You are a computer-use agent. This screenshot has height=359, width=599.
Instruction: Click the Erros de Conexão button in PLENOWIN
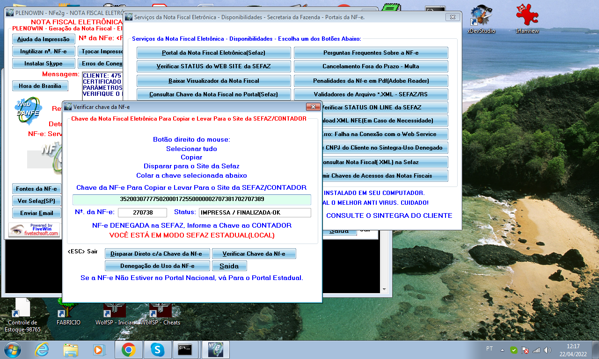[100, 64]
